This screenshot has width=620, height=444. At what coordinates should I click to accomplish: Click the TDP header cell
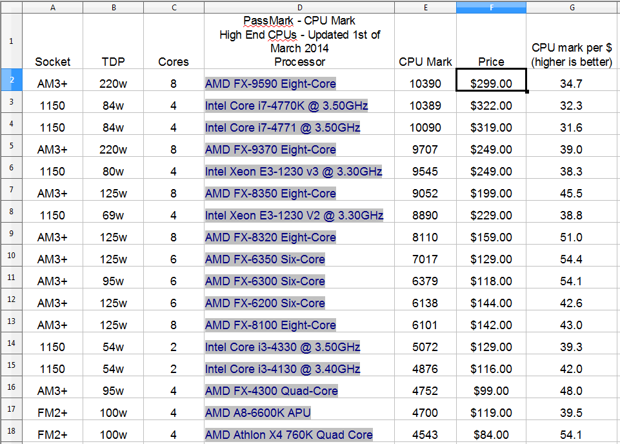pos(114,41)
